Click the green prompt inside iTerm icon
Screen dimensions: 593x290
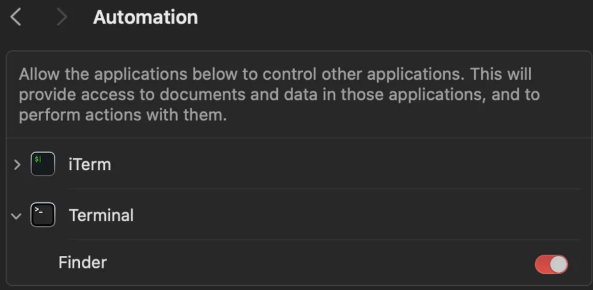click(x=38, y=159)
